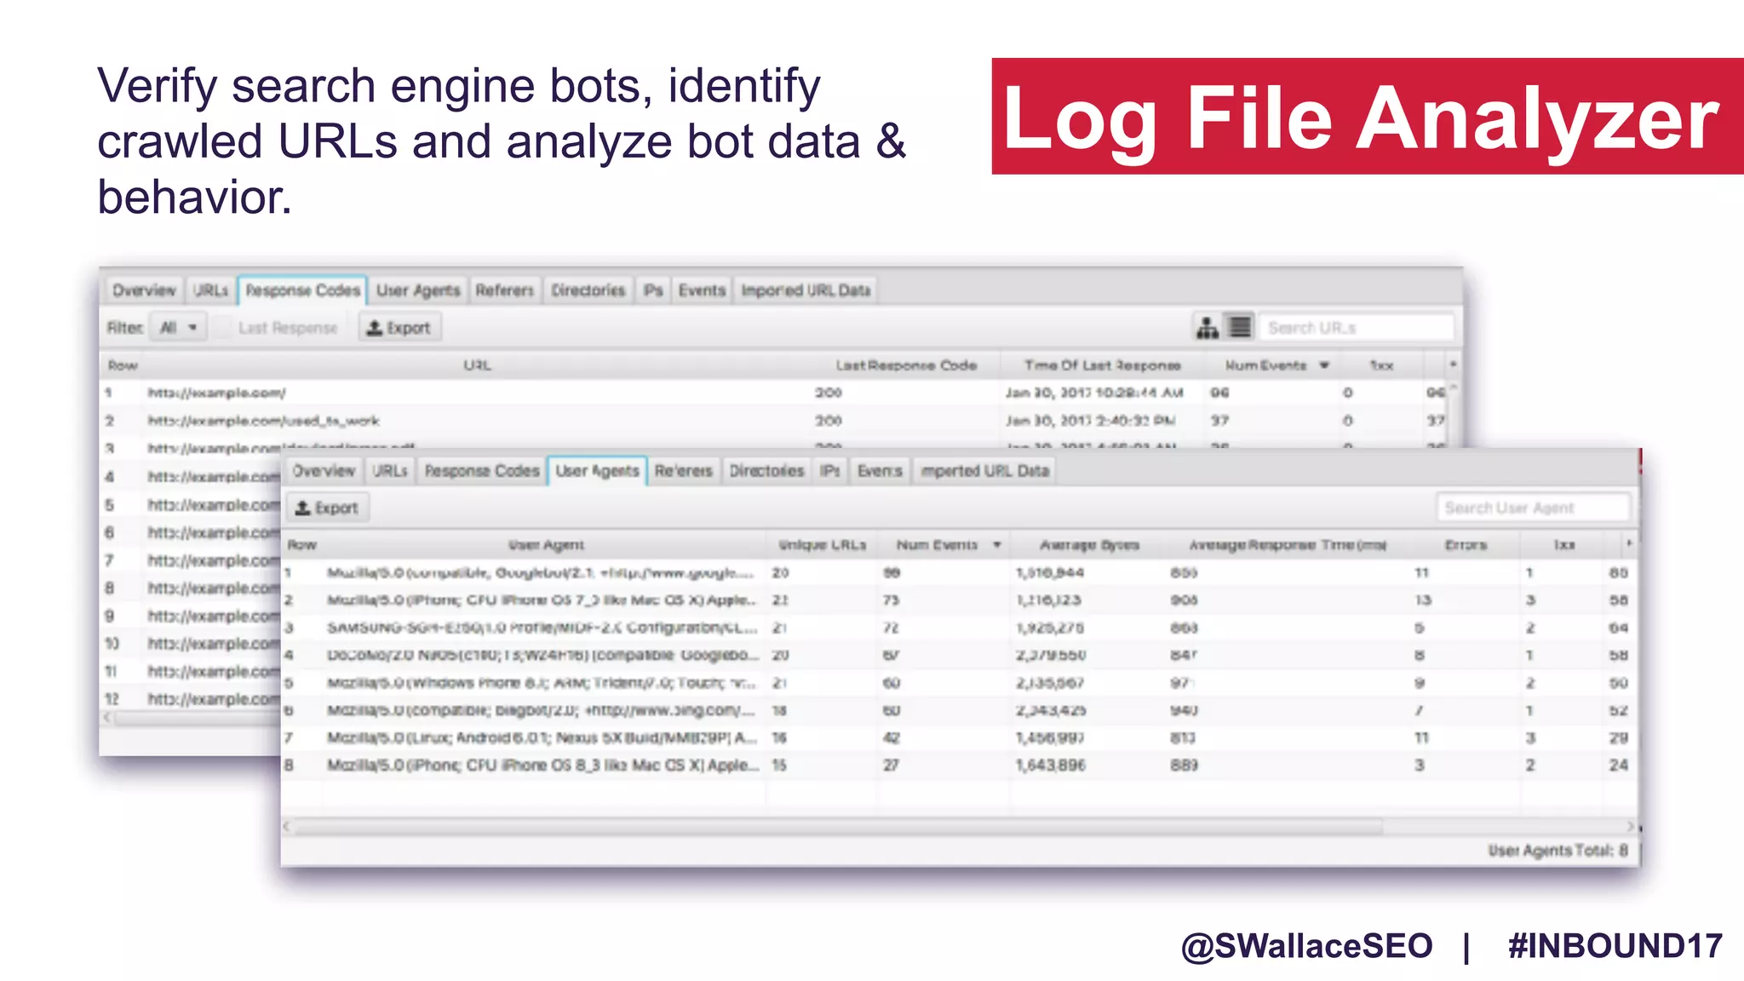
Task: Switch to tree view icon in back window
Action: (x=1207, y=327)
